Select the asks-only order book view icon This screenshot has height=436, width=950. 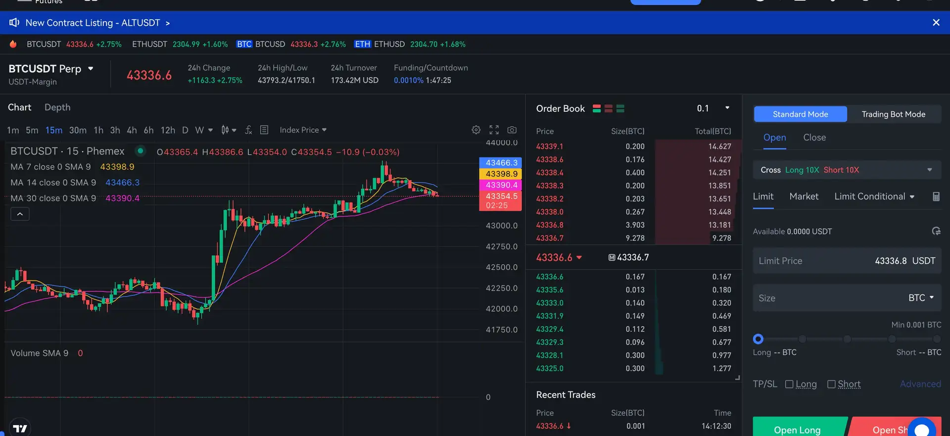click(x=609, y=108)
